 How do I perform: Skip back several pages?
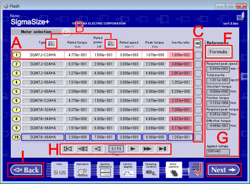83,149
